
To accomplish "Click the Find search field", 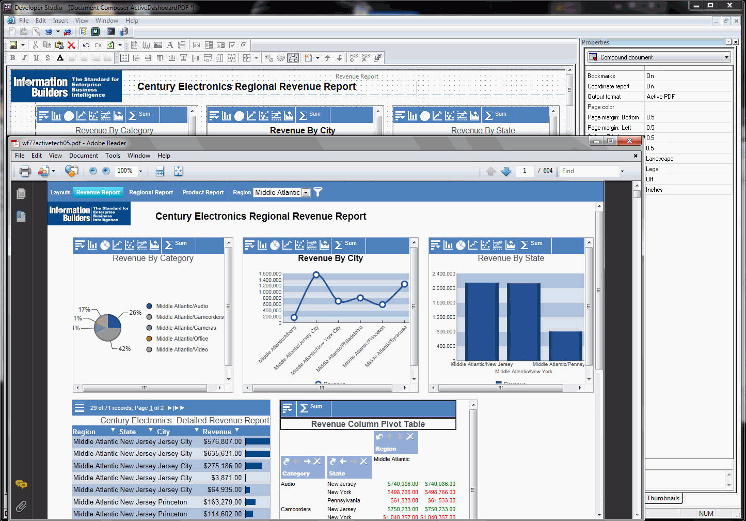I will tap(590, 171).
